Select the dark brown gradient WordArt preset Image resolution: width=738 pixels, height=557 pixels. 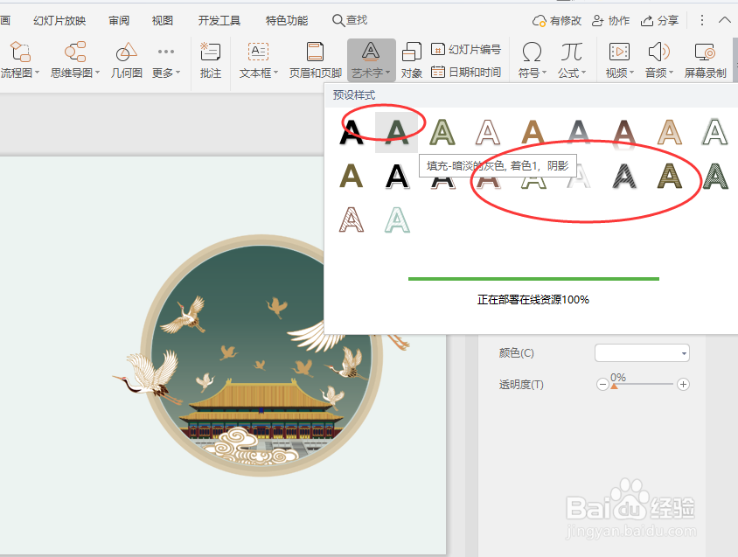(624, 132)
